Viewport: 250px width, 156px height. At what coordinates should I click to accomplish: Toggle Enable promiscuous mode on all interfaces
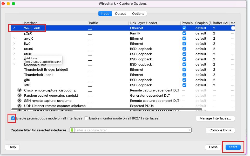coord(13,118)
